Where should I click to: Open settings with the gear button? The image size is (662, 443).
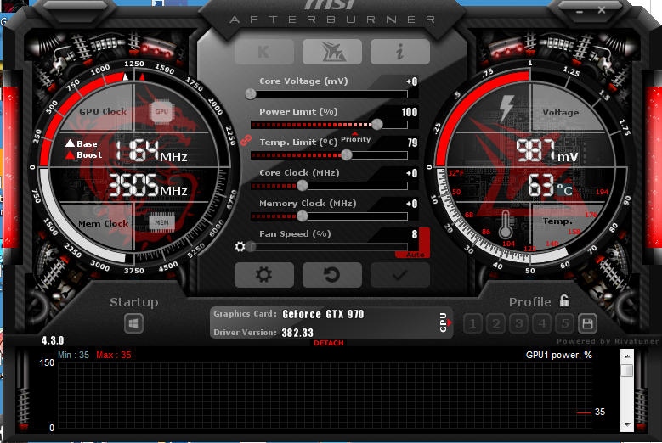tap(264, 275)
